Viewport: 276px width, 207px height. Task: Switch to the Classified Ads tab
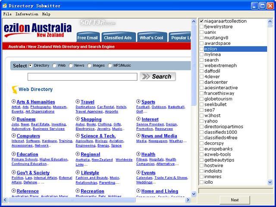[118, 38]
